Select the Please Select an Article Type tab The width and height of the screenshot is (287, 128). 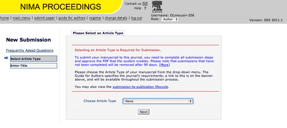pos(98,33)
